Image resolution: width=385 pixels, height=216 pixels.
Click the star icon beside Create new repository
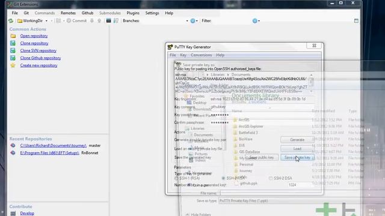(x=13, y=65)
